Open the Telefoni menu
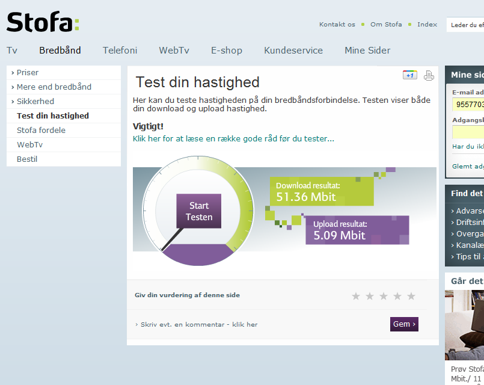The image size is (484, 385). 120,51
